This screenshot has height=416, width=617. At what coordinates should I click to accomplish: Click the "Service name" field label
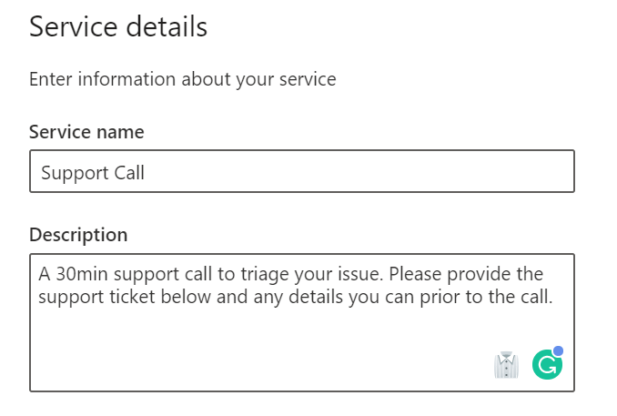[86, 132]
